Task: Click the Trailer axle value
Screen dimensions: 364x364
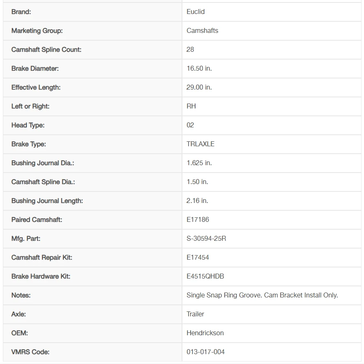Action: 195,314
